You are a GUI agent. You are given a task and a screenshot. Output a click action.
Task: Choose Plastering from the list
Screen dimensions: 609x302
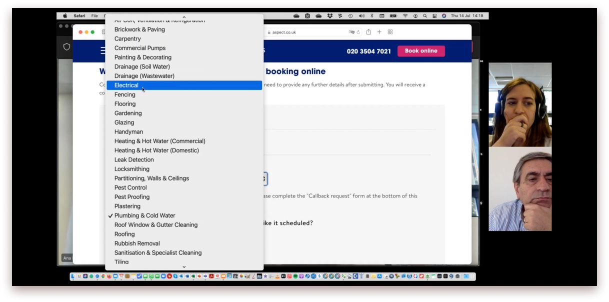coord(184,206)
